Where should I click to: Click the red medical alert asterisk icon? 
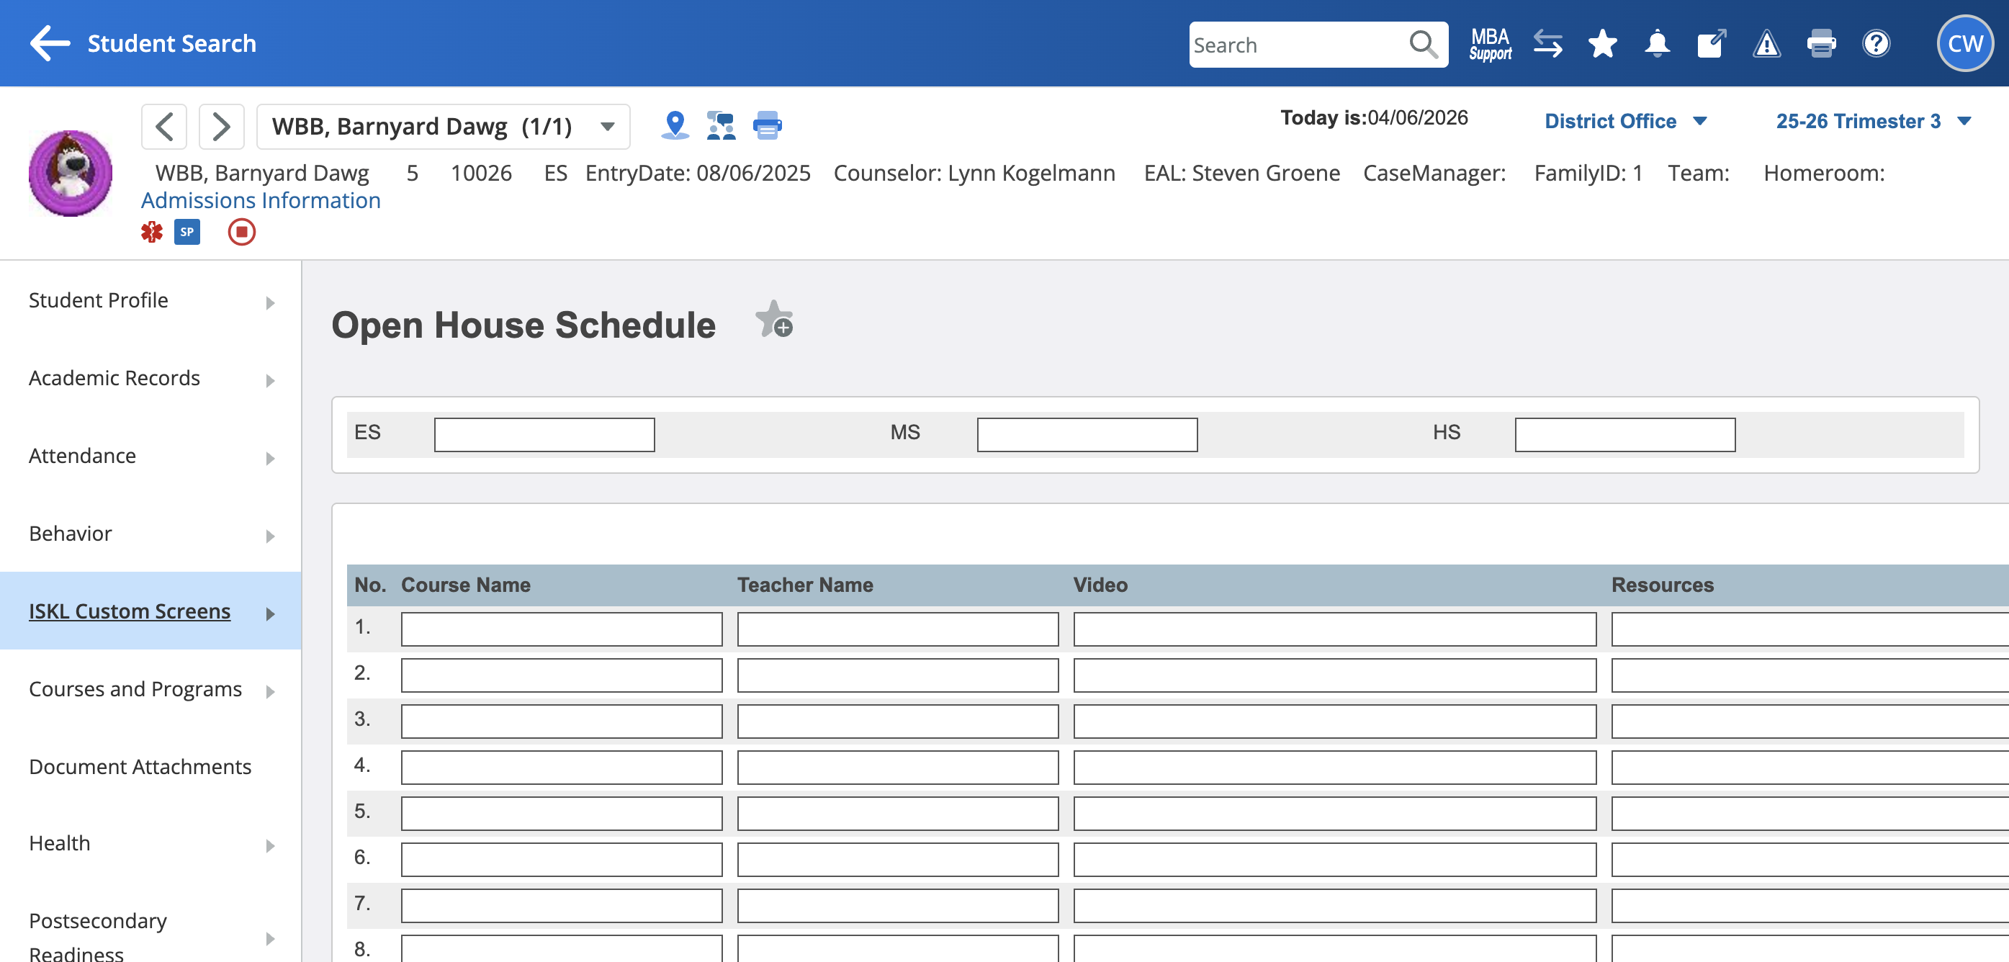tap(152, 232)
